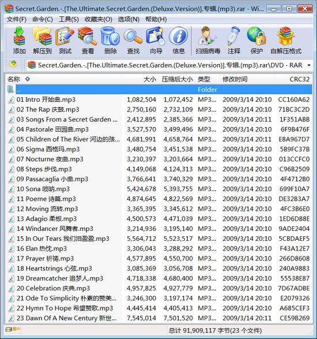317x339 pixels.
Task: Select 17 Prayer 祈祷.mp3
Action: 159,259
